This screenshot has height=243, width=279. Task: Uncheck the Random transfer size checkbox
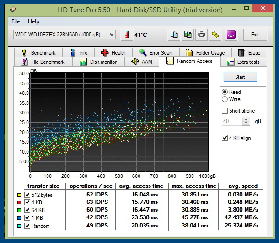(x=27, y=226)
